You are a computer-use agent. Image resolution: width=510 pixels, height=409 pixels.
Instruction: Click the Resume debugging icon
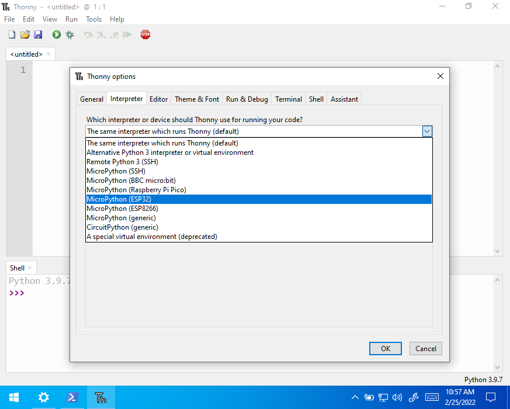pyautogui.click(x=127, y=34)
